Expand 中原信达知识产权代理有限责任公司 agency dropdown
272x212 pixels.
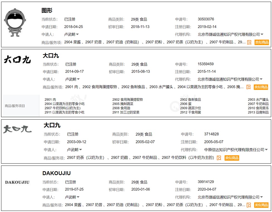266,150
